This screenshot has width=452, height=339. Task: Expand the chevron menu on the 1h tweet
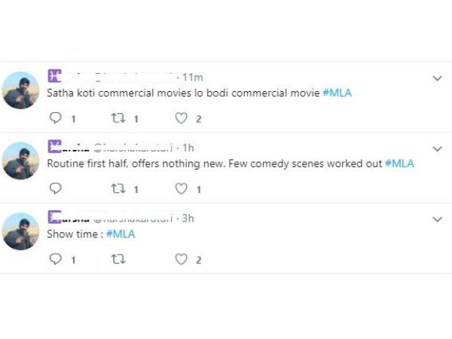point(438,148)
